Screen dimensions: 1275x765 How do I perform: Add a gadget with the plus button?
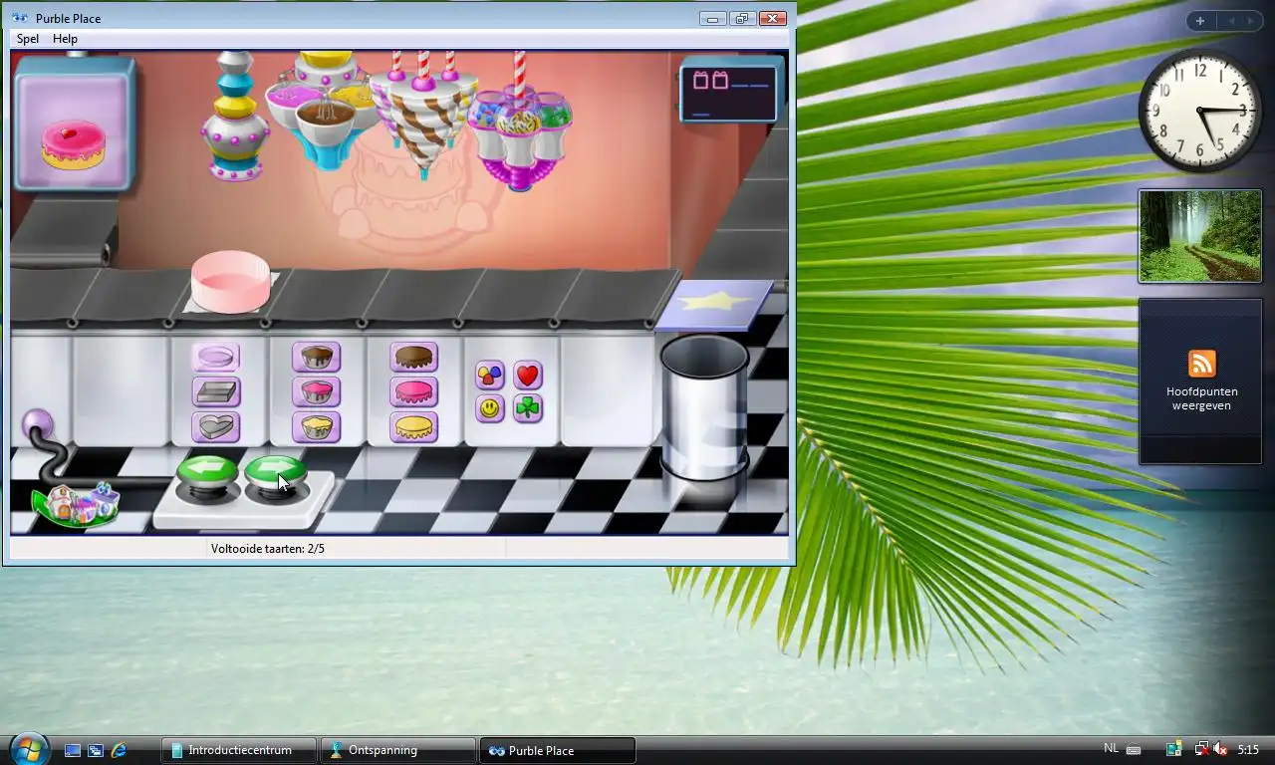[x=1200, y=21]
